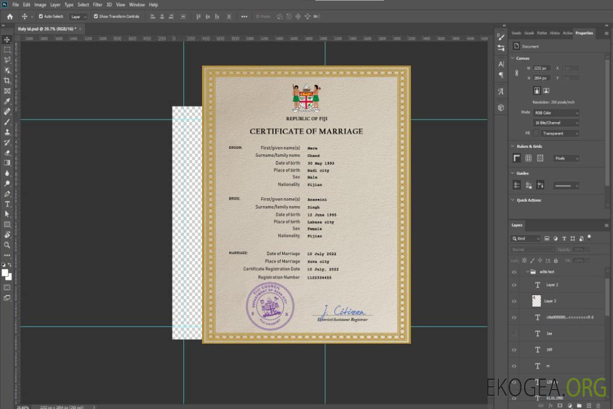The height and width of the screenshot is (409, 613).
Task: Show the hidden '1aa' text layer
Action: point(514,333)
